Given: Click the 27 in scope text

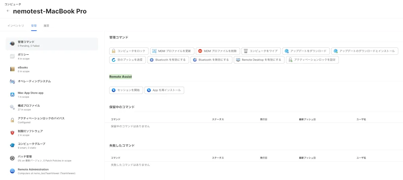Looking at the screenshot, I should click(x=24, y=109).
